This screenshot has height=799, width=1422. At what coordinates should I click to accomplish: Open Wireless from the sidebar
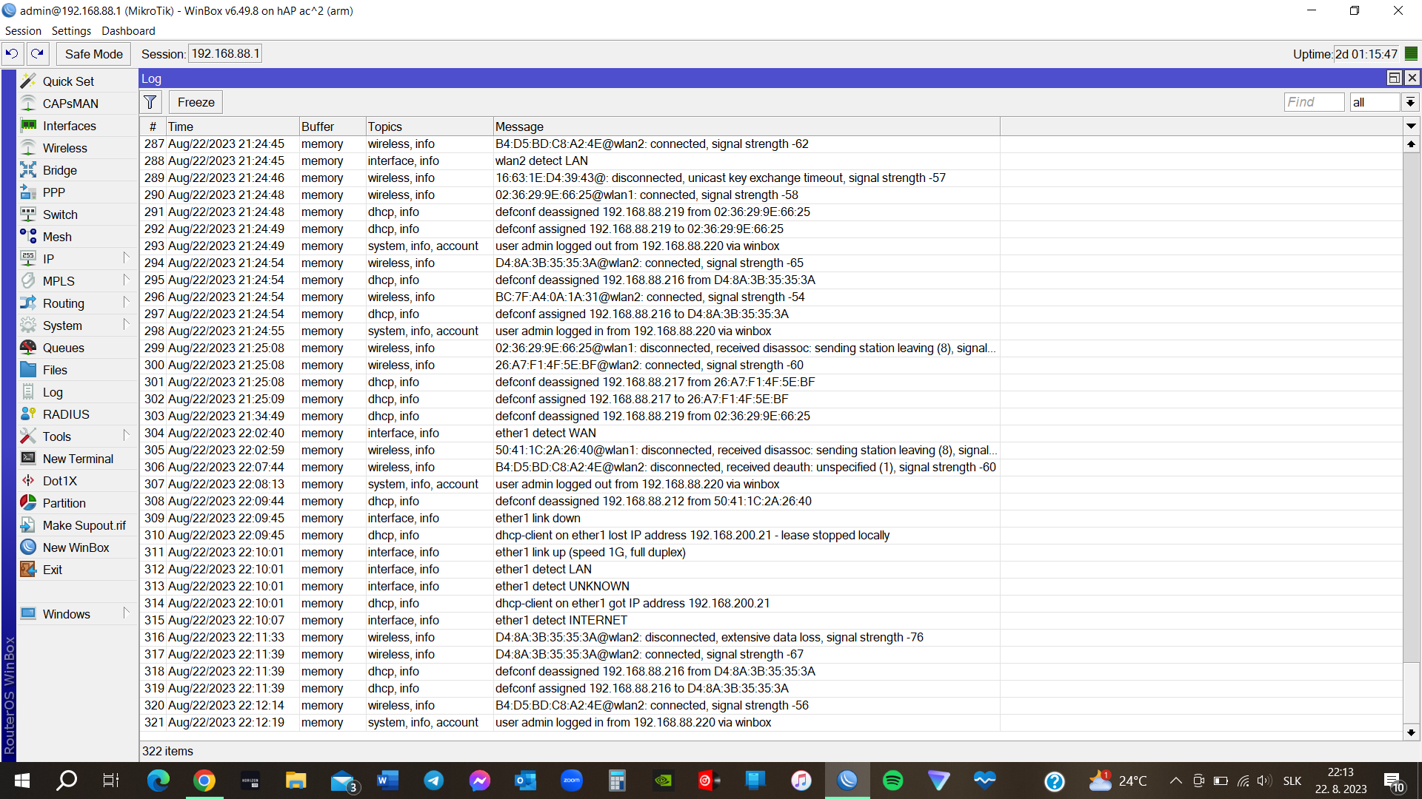click(64, 148)
